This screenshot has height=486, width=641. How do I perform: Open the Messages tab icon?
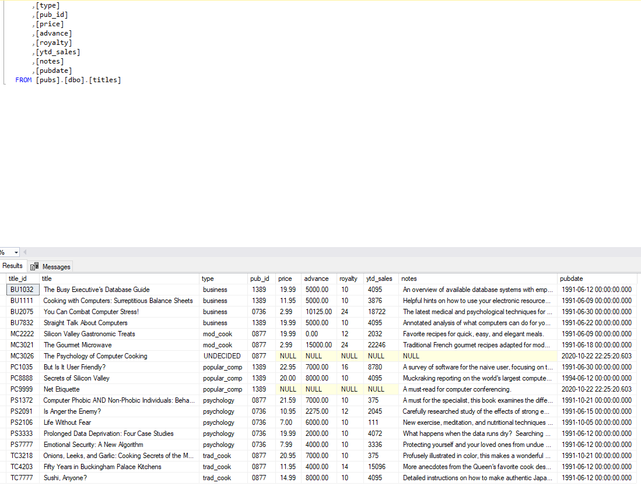(34, 266)
